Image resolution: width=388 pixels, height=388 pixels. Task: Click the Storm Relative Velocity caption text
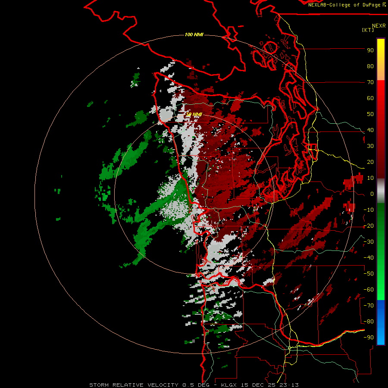194,385
